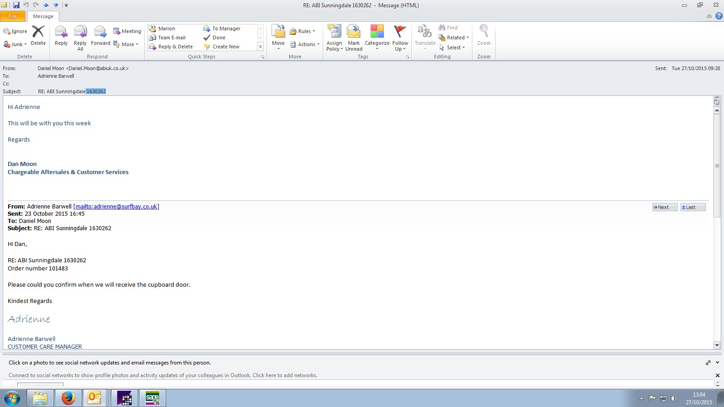Go to the next item with the down arrow
Image resolution: width=724 pixels, height=407 pixels.
(56, 5)
